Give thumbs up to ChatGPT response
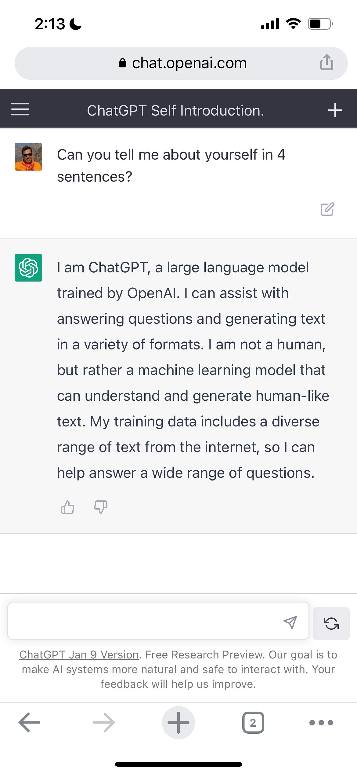Viewport: 357px width, 774px height. [67, 507]
